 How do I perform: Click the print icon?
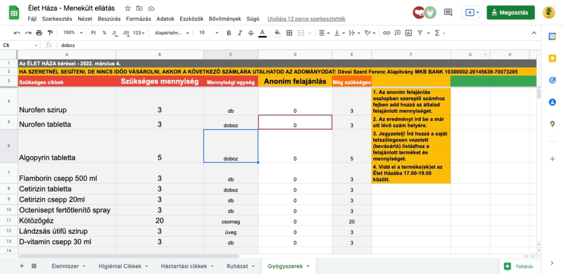tap(40, 33)
